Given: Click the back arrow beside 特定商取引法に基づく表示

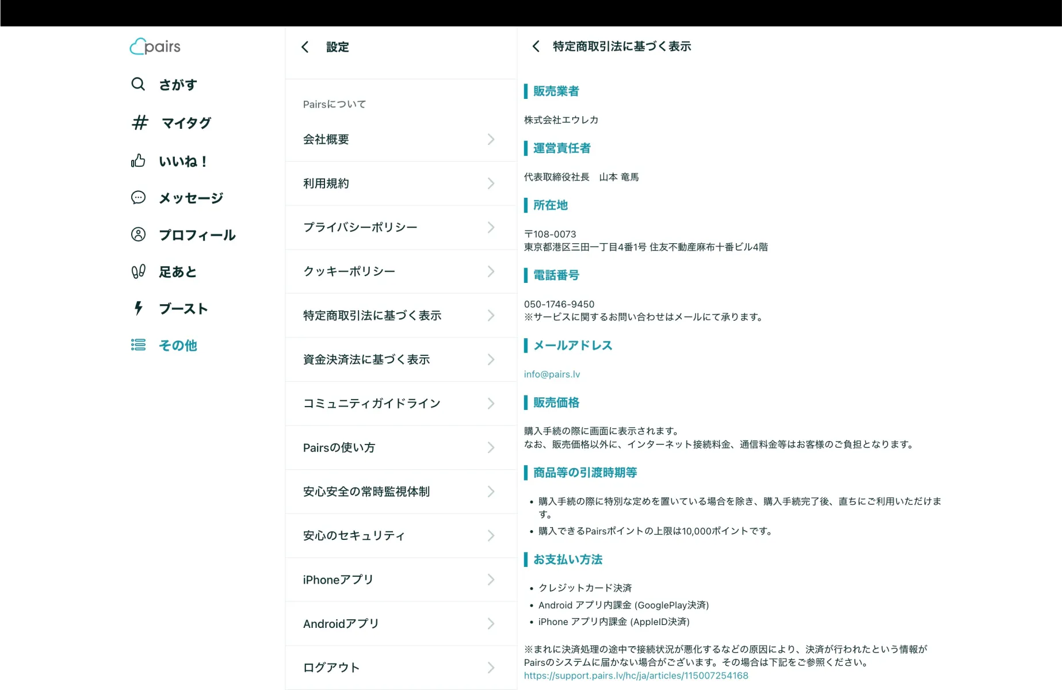Looking at the screenshot, I should point(536,47).
